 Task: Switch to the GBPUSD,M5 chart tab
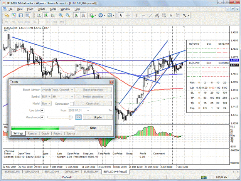pyautogui.click(x=32, y=172)
